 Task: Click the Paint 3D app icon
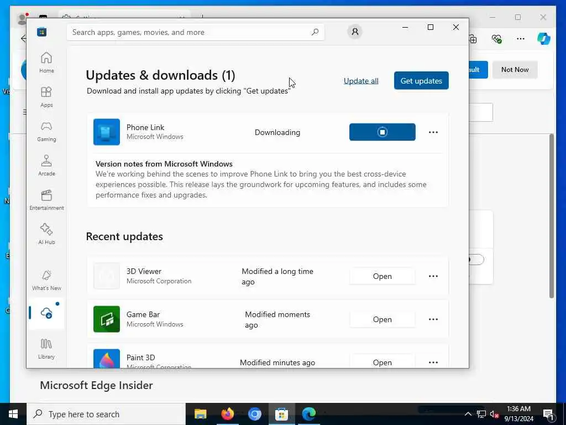(x=107, y=359)
